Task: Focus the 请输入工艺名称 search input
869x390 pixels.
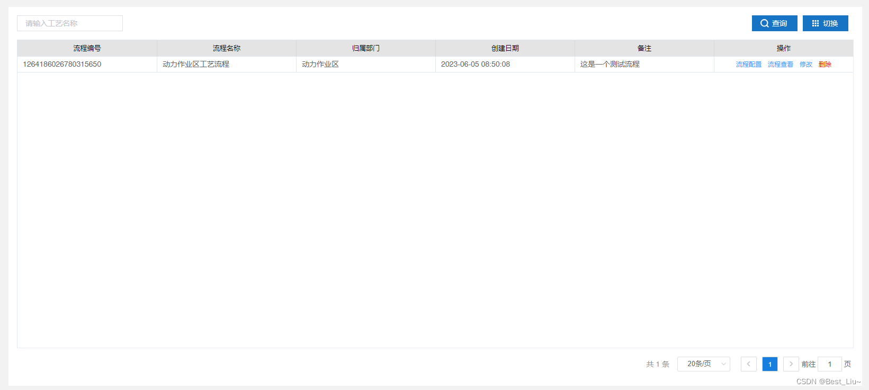Action: click(x=70, y=23)
